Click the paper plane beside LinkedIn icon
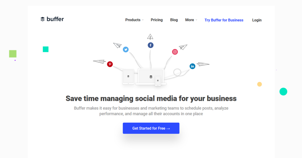 tap(203, 64)
